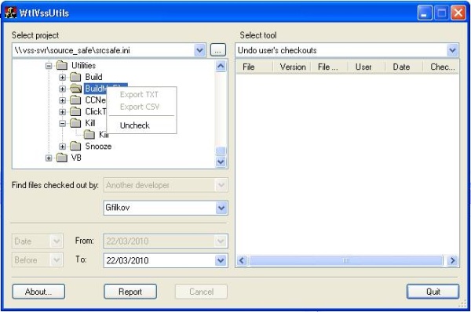
Task: Open the Gfilkov user dropdown
Action: click(x=221, y=208)
